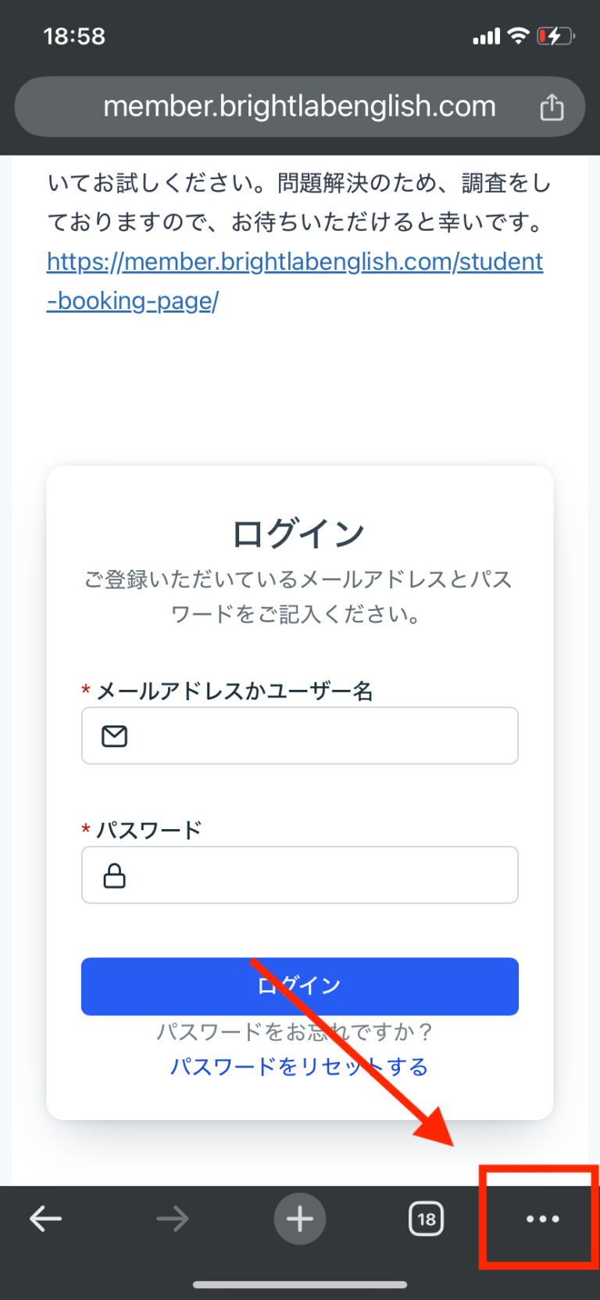Tap the forward arrow in bottom toolbar
The image size is (600, 1300).
tap(172, 1219)
